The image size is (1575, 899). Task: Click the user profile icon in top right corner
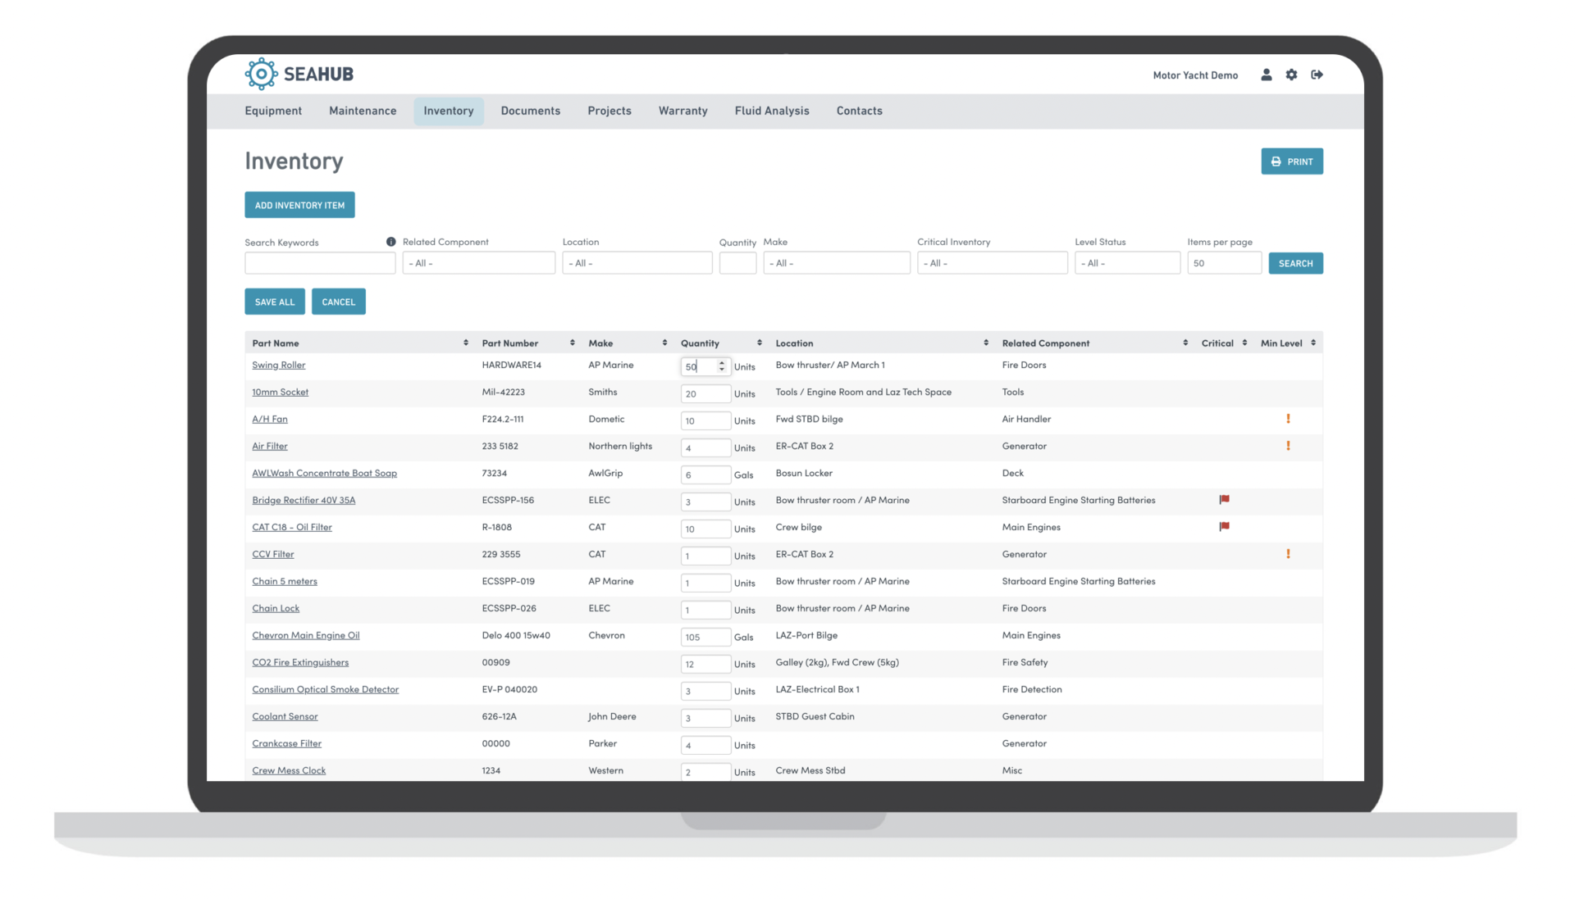coord(1267,74)
